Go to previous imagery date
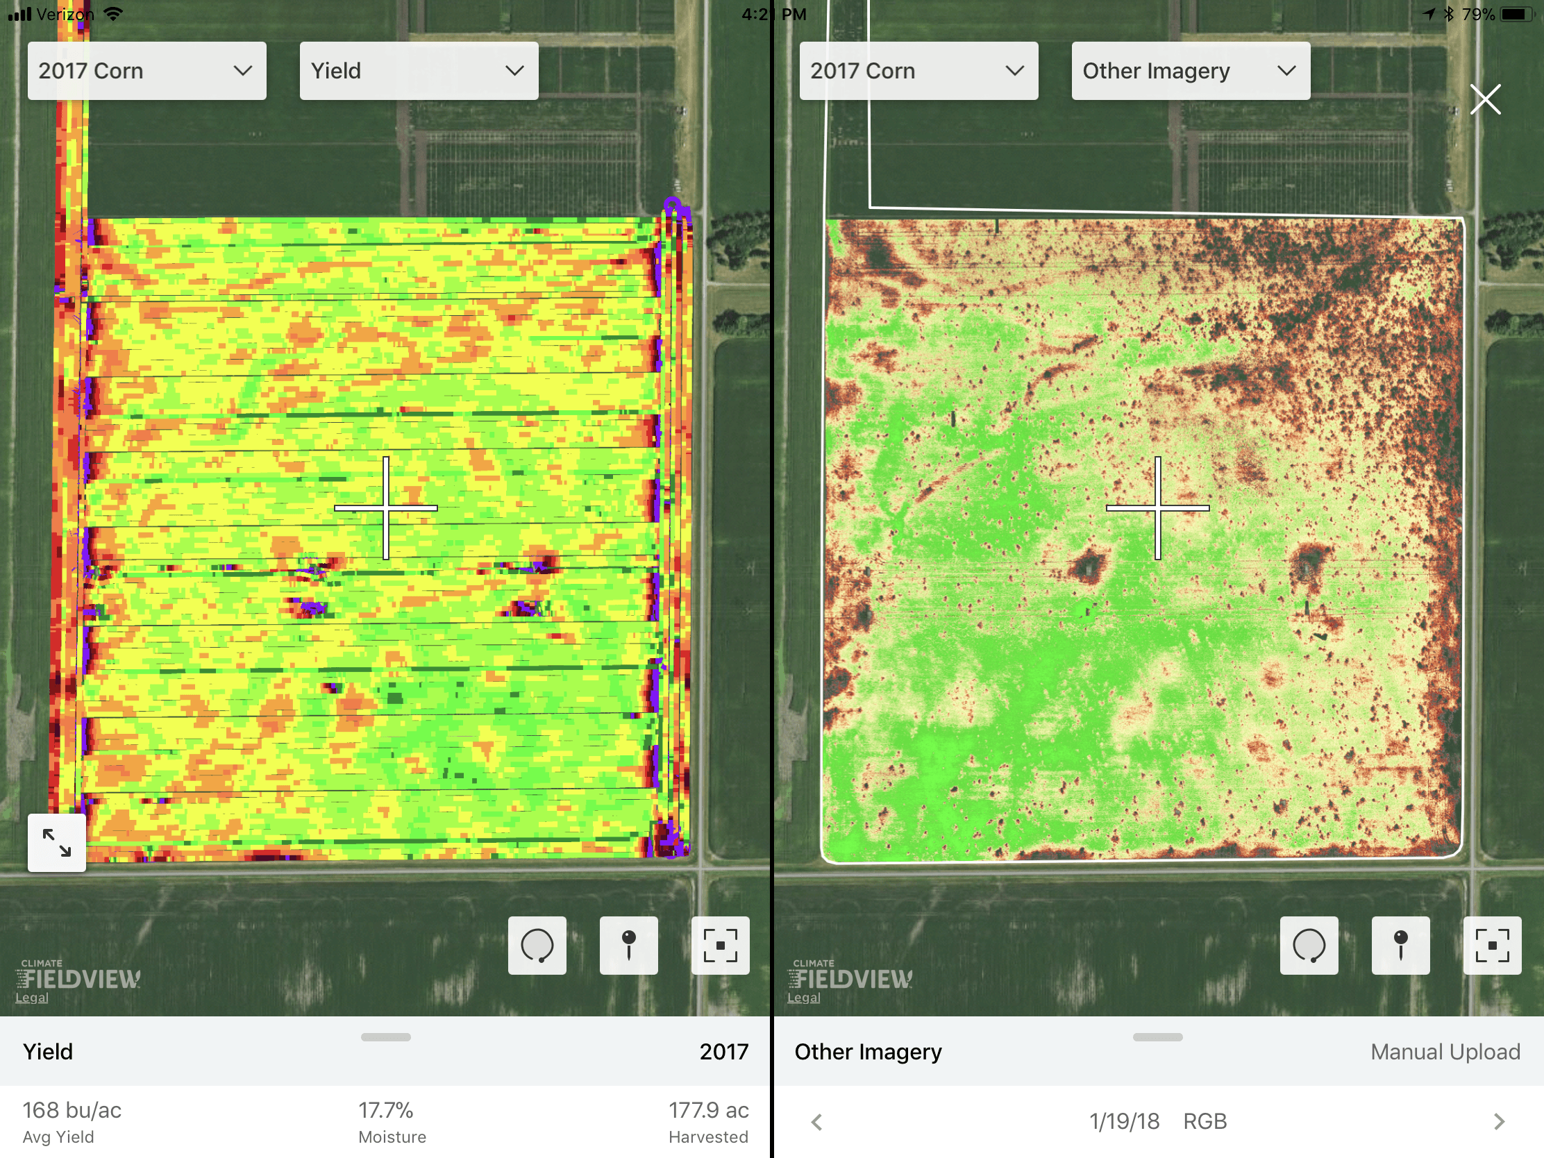Viewport: 1544px width, 1158px height. click(x=816, y=1122)
